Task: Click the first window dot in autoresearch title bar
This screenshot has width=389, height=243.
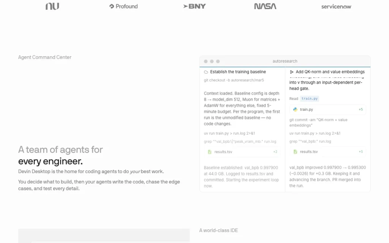Action: (x=206, y=61)
